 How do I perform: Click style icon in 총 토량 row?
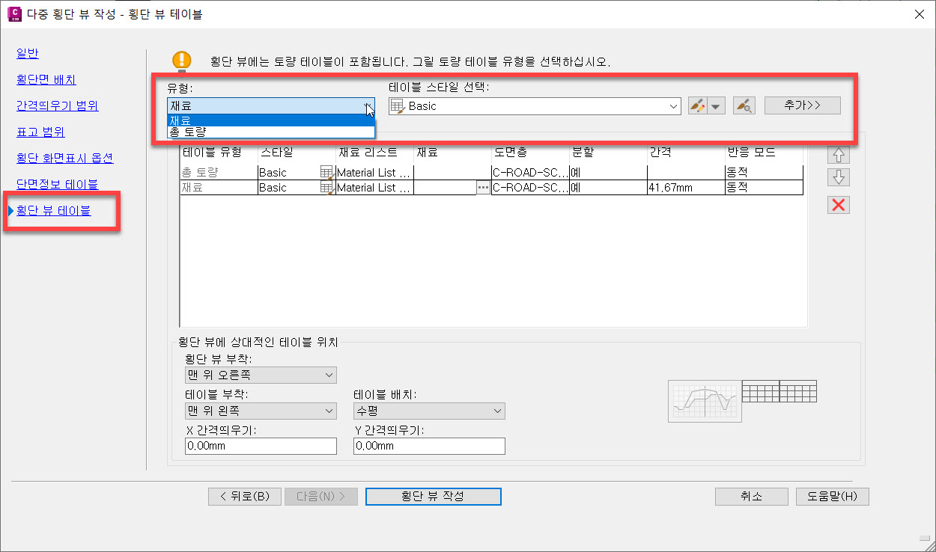click(x=326, y=173)
